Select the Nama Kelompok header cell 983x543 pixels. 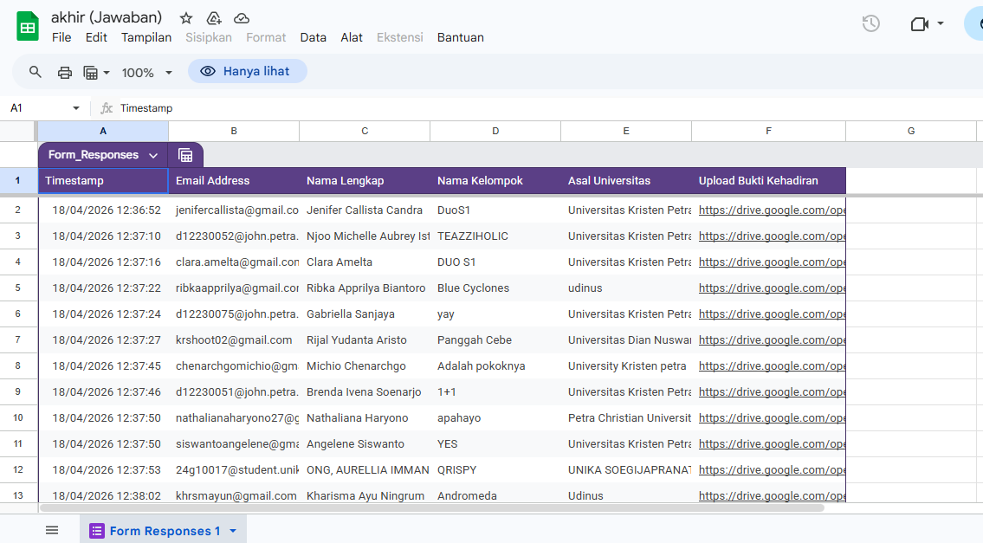[495, 181]
